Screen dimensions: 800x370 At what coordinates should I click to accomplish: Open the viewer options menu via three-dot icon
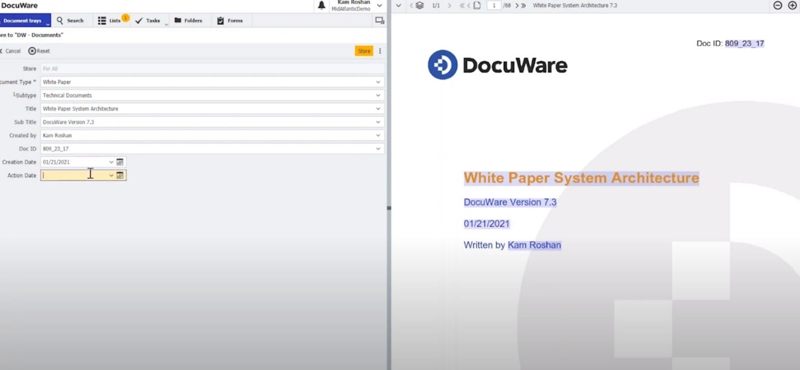379,51
